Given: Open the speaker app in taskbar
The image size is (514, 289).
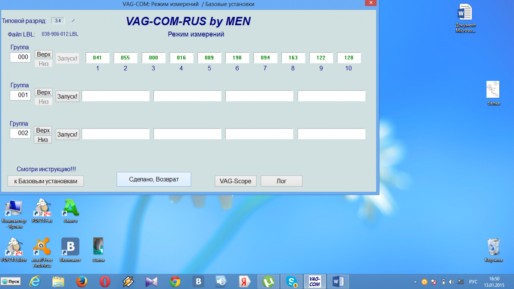Looking at the screenshot, I should (221, 281).
